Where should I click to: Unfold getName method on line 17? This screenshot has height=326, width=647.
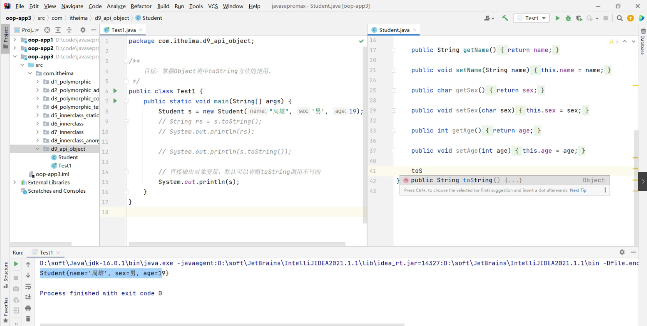pos(394,50)
